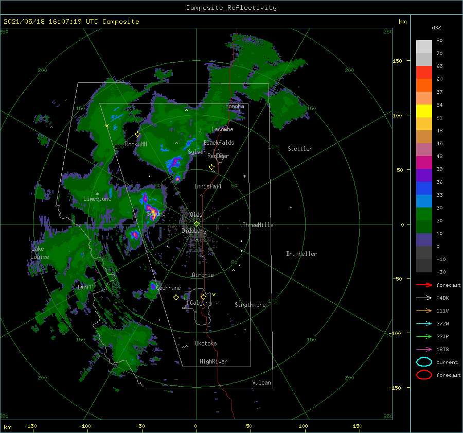Image resolution: width=463 pixels, height=433 pixels.
Task: Click the orange 111V arrow icon
Action: 424,310
